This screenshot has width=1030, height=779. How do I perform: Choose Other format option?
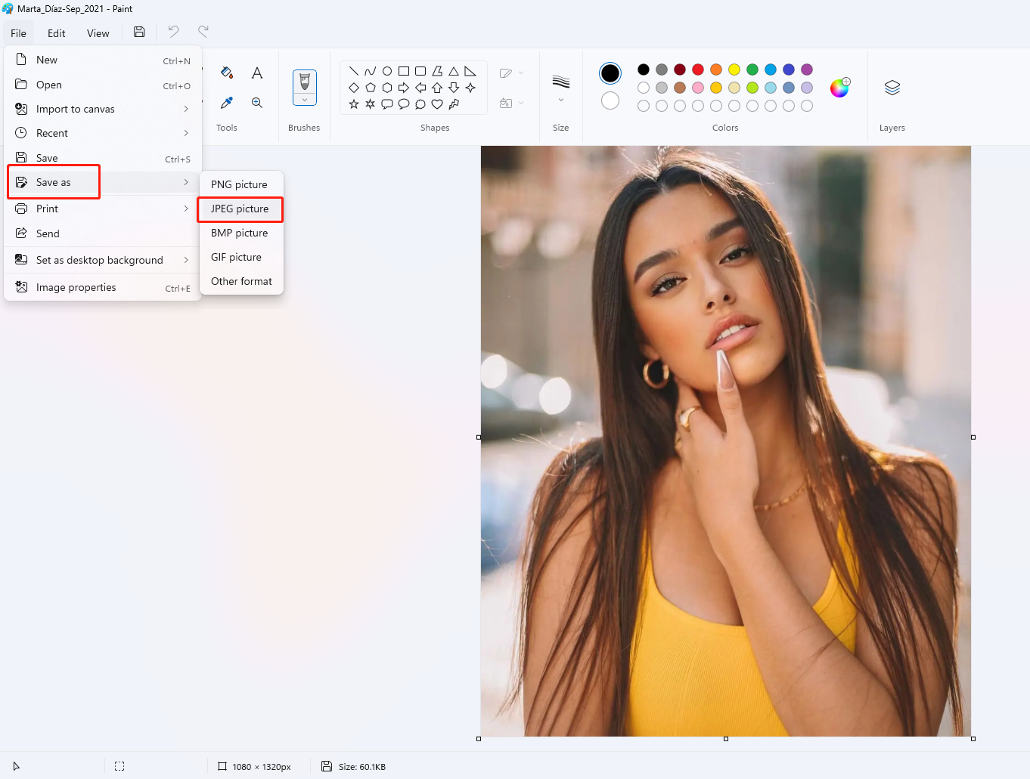[x=241, y=281]
